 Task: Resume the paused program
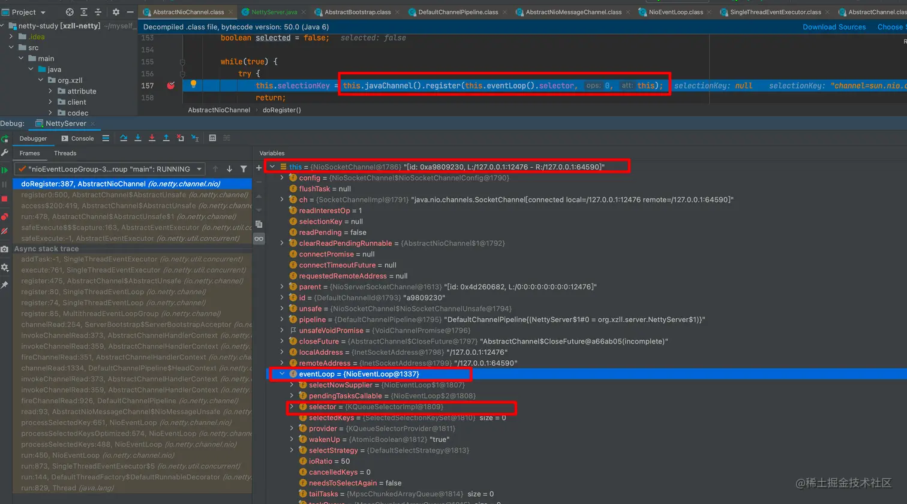(5, 170)
